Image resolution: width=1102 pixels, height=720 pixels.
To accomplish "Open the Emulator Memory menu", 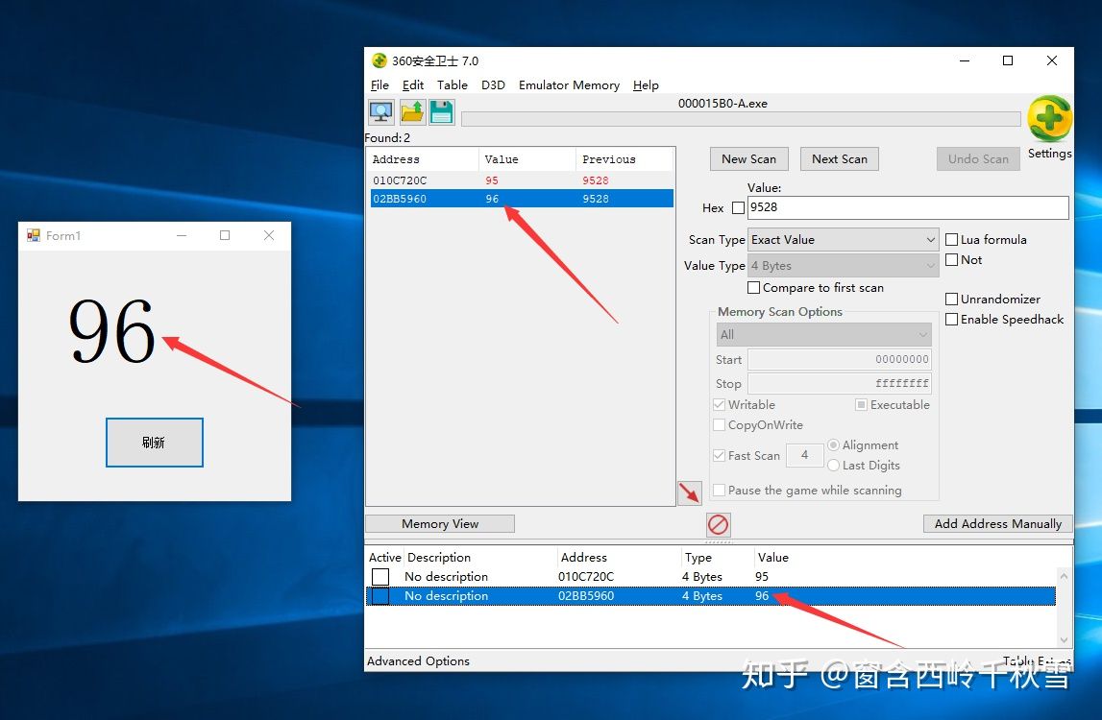I will (570, 85).
